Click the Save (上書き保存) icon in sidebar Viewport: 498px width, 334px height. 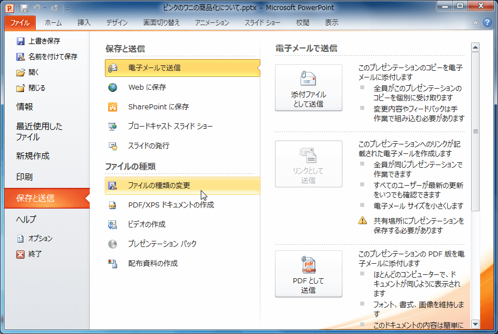pyautogui.click(x=21, y=41)
